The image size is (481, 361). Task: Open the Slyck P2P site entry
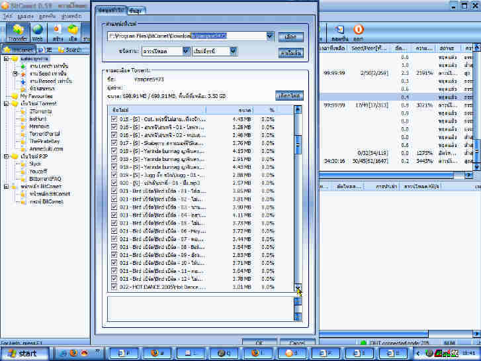coord(31,164)
